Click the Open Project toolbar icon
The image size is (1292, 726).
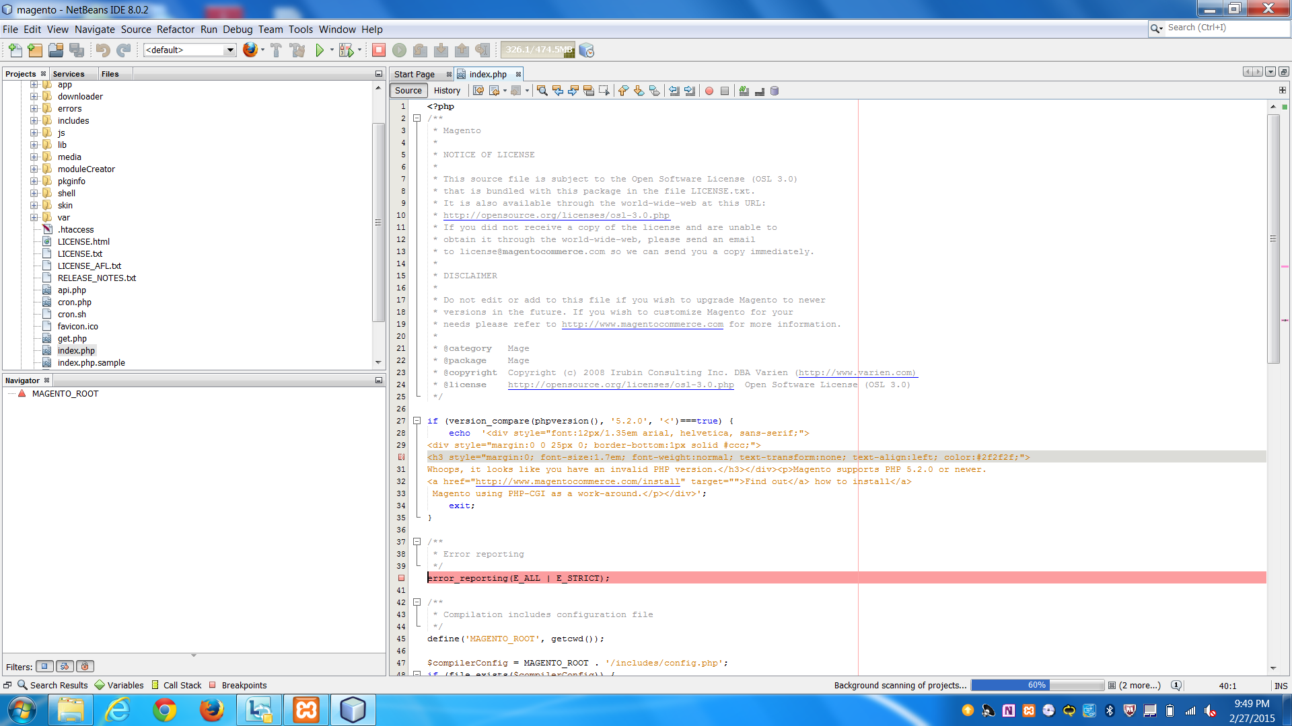click(56, 50)
